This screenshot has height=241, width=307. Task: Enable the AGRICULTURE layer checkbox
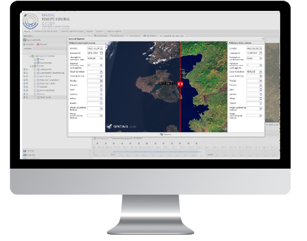[35, 69]
